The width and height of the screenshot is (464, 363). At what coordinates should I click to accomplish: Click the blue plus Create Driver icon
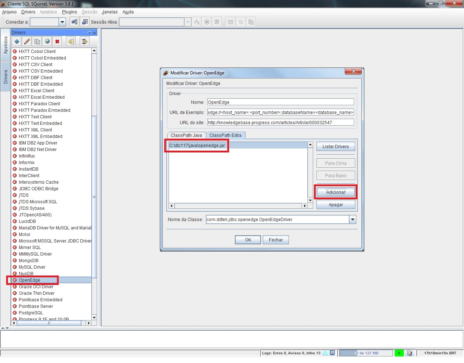17,41
